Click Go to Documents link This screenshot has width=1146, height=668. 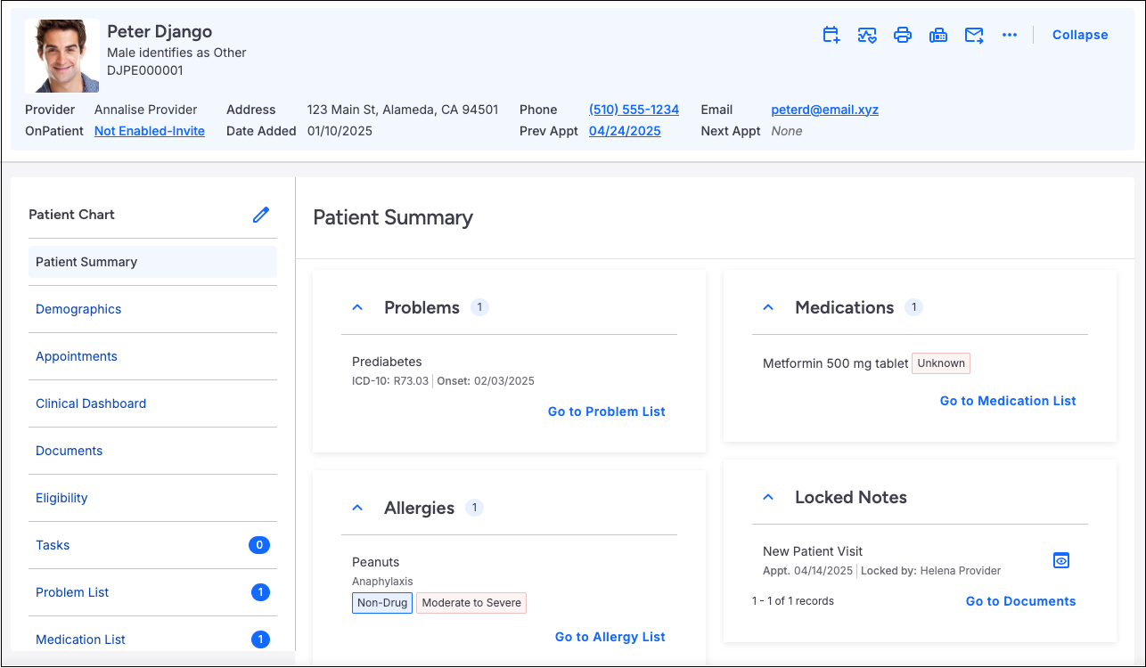1020,601
